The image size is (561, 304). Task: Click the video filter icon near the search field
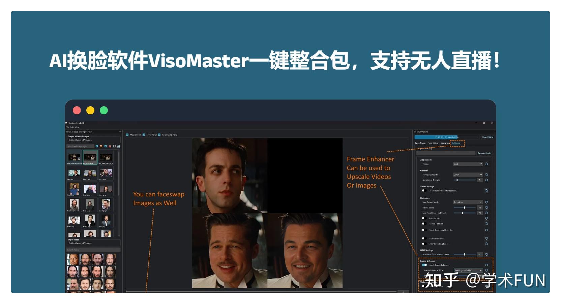110,146
